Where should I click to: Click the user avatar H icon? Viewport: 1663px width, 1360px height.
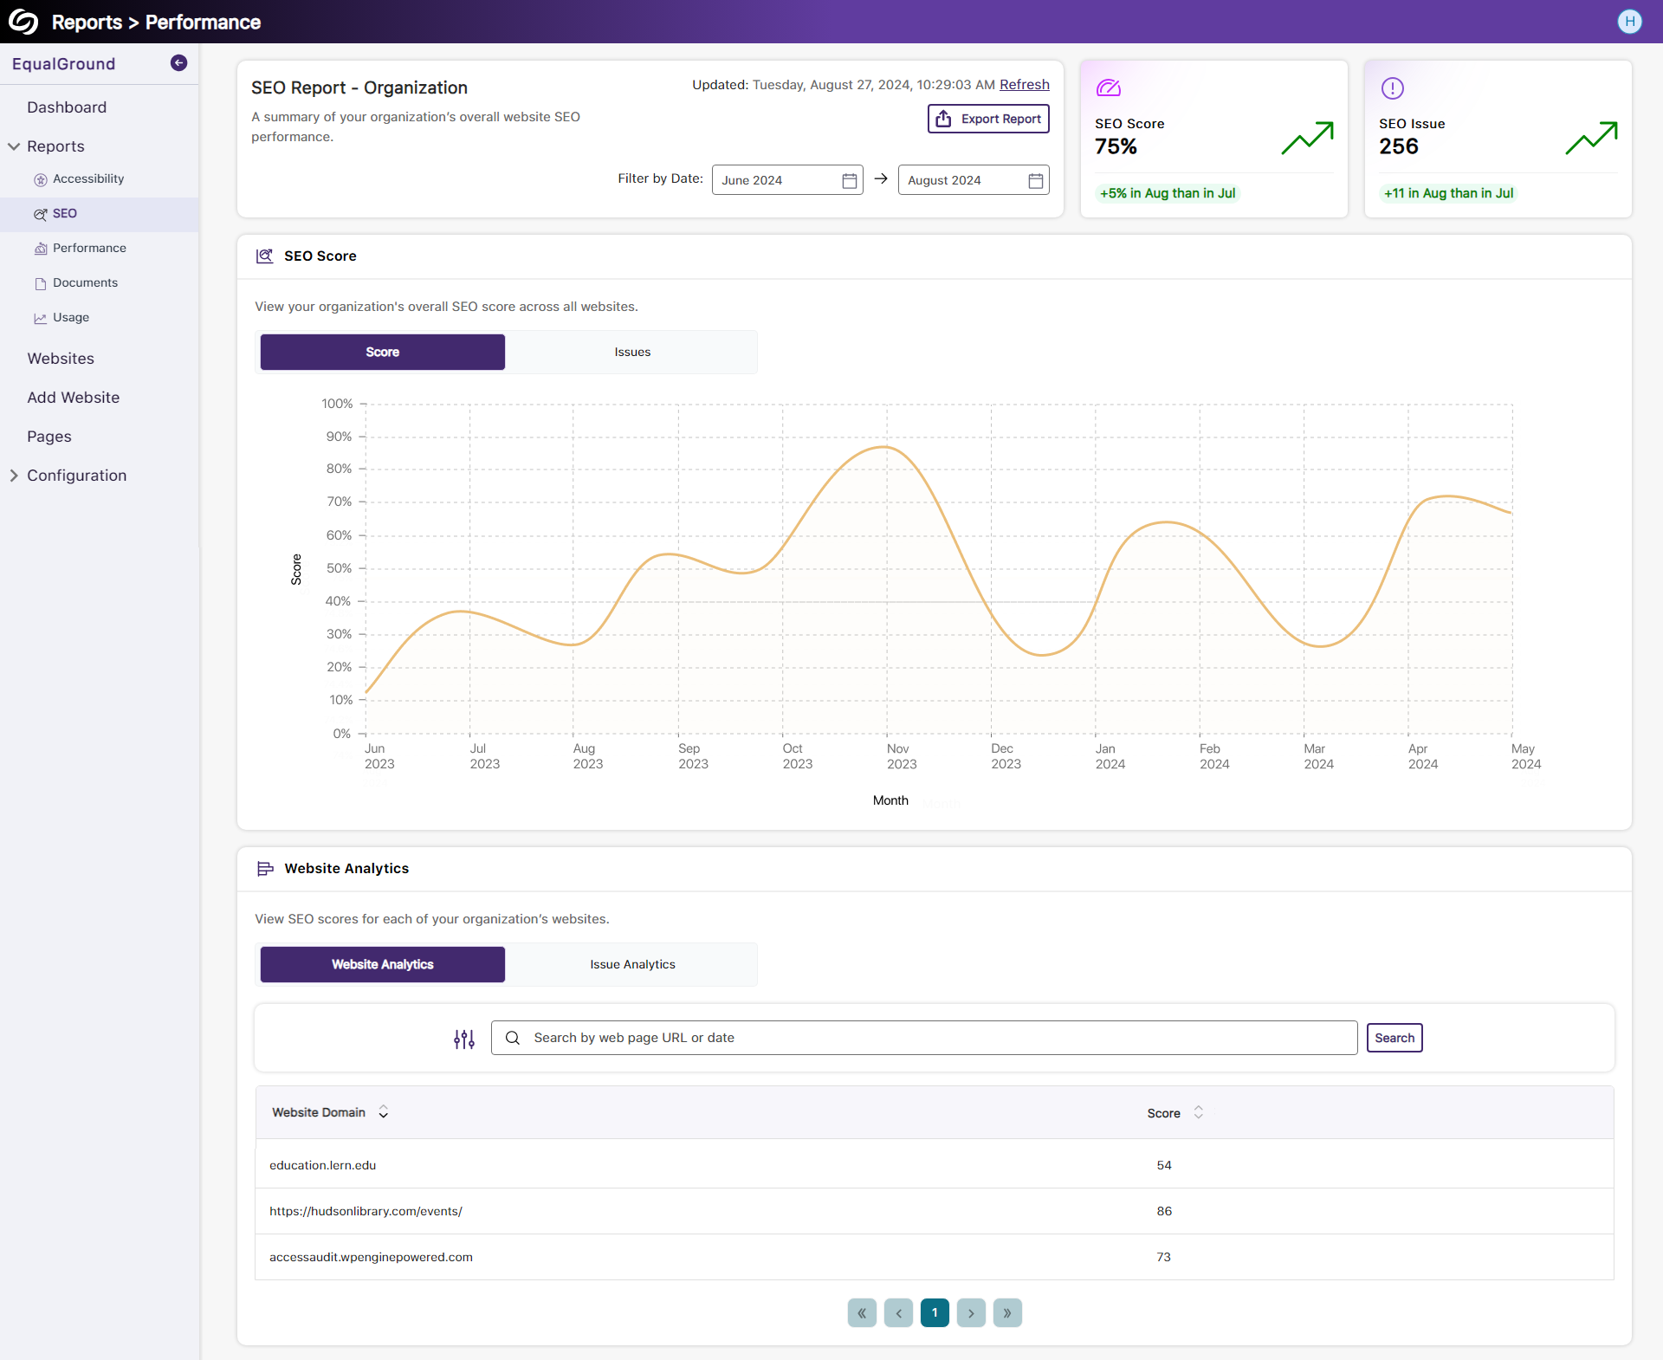click(1629, 22)
